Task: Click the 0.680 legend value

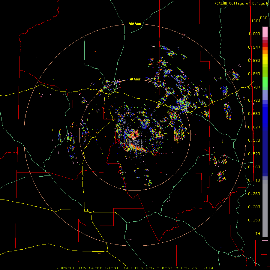Action: pos(254,114)
